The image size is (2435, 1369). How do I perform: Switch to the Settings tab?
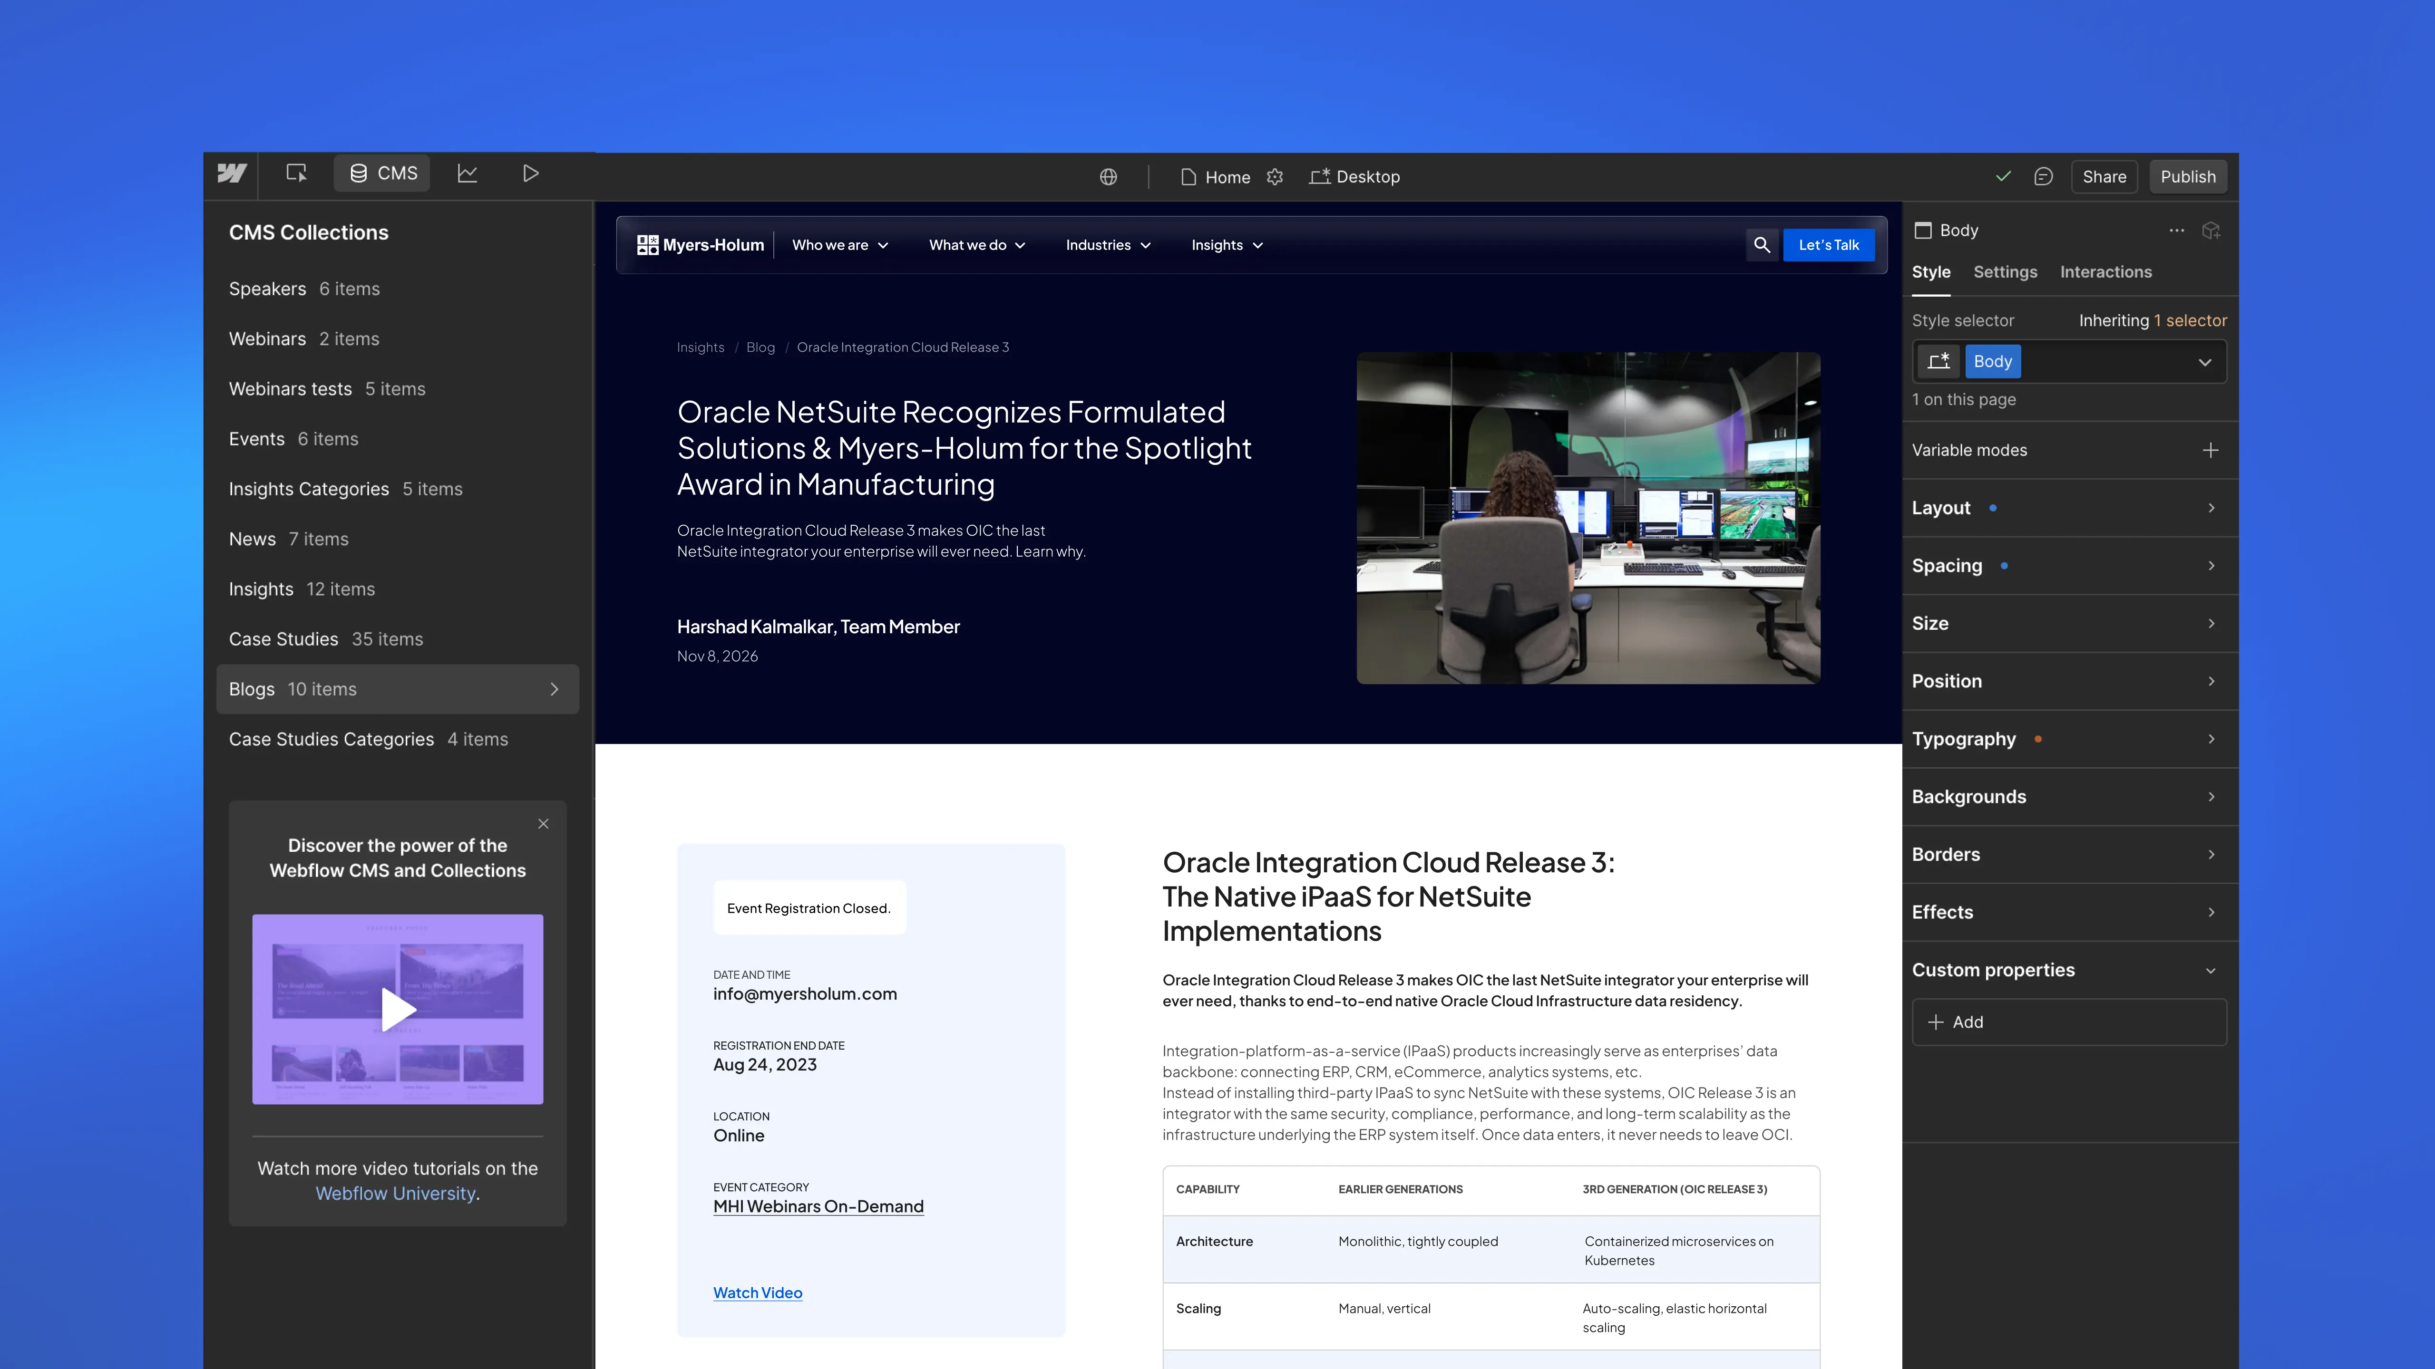[2005, 272]
